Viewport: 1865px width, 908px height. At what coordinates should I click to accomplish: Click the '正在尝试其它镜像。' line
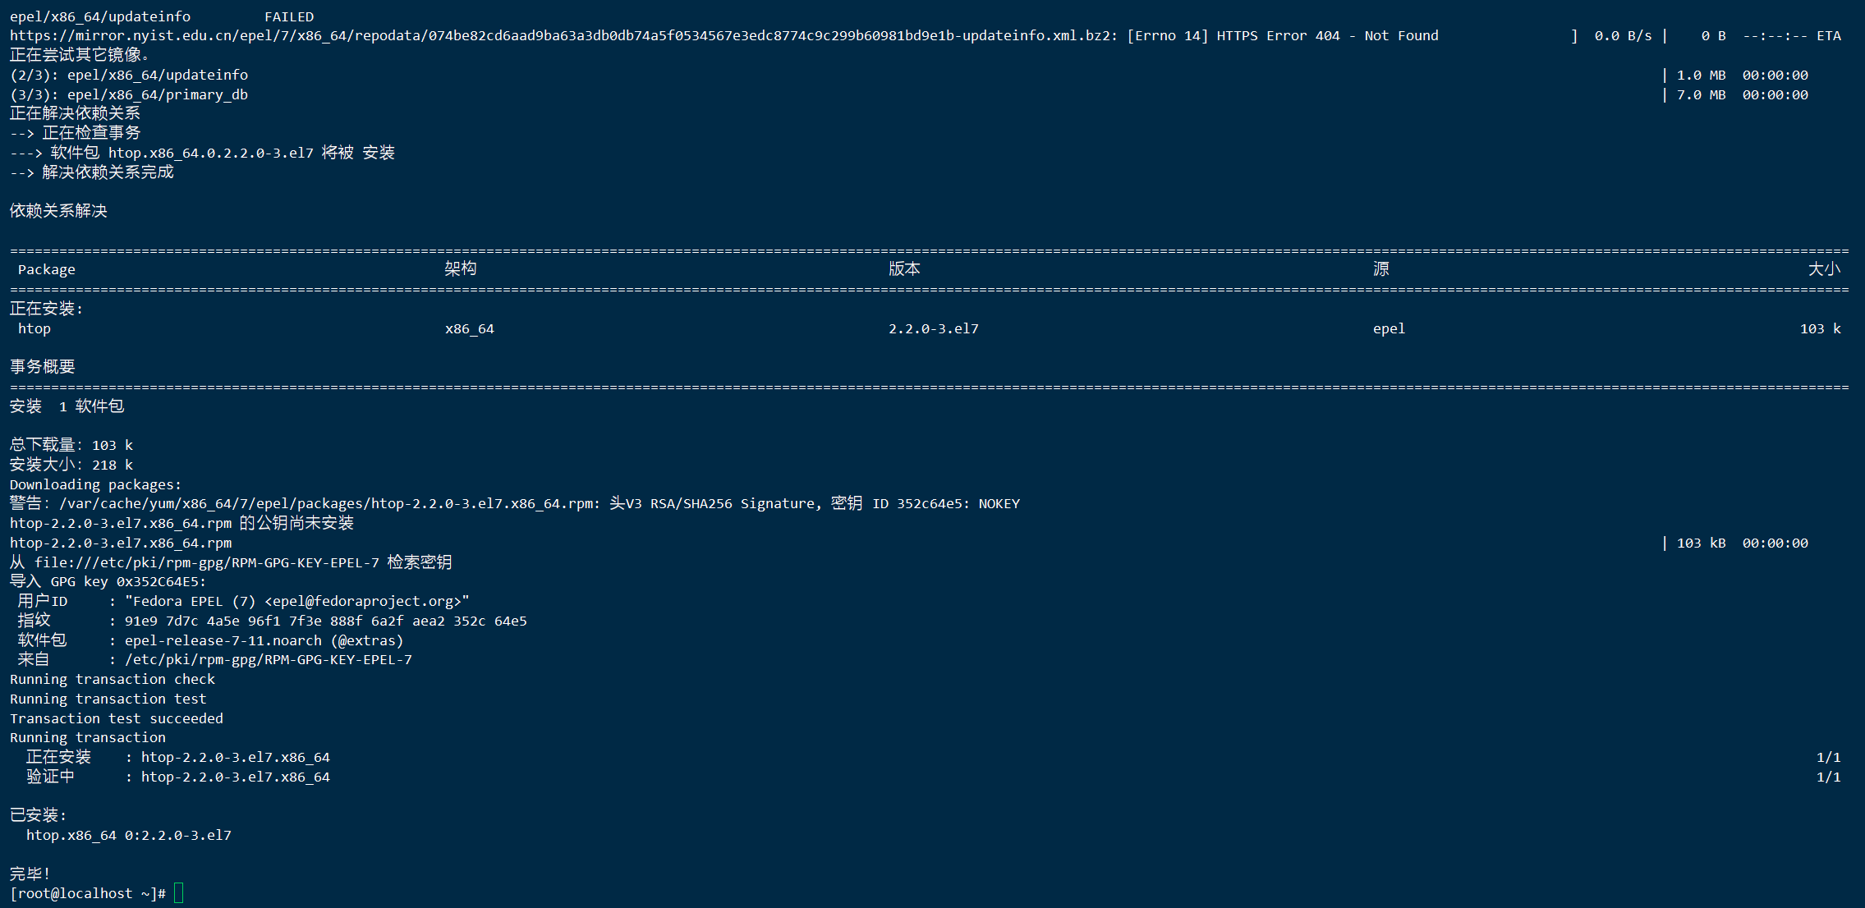click(x=80, y=55)
